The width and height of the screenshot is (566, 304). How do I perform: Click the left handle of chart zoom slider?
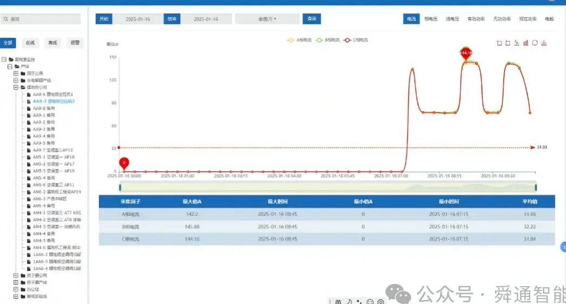coord(120,187)
